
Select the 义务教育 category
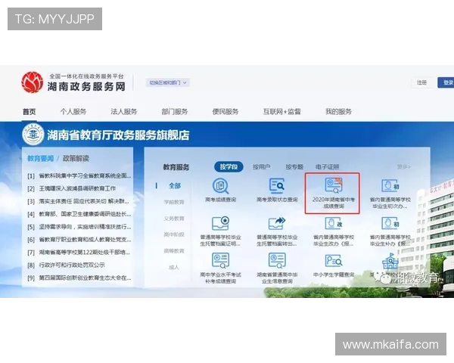click(x=174, y=219)
